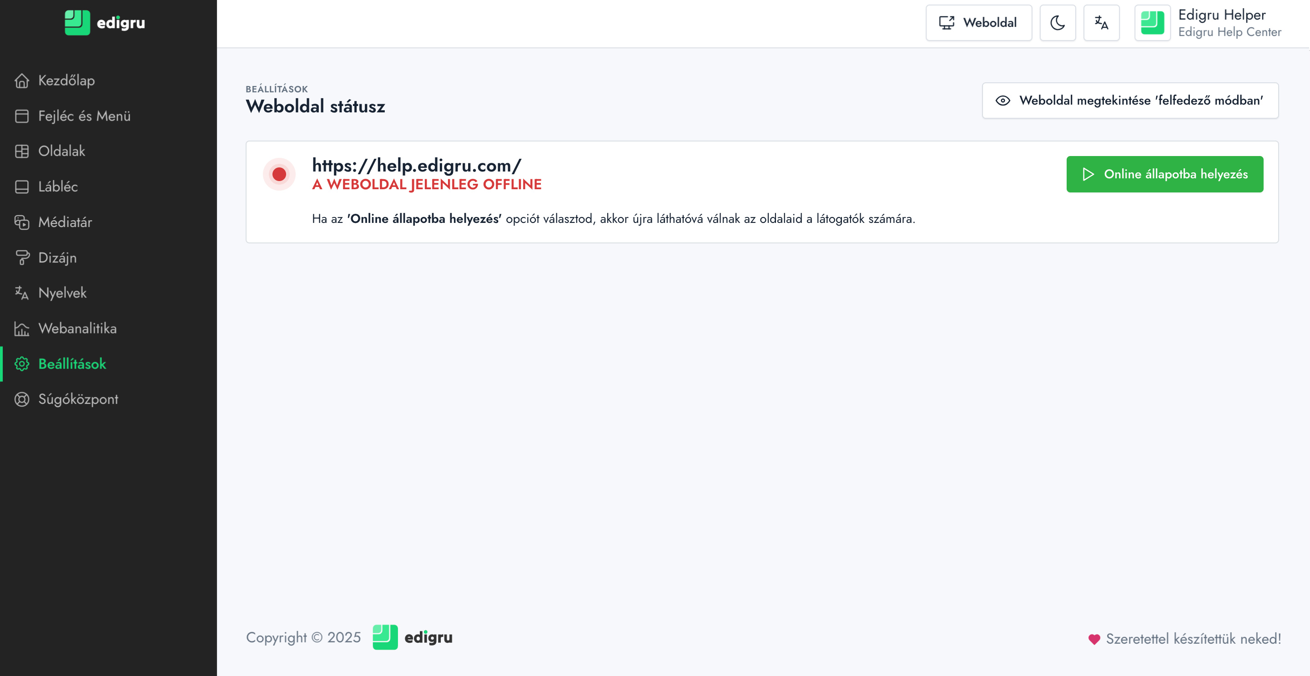
Task: Click the Dizájn paint roller icon
Action: click(x=22, y=258)
